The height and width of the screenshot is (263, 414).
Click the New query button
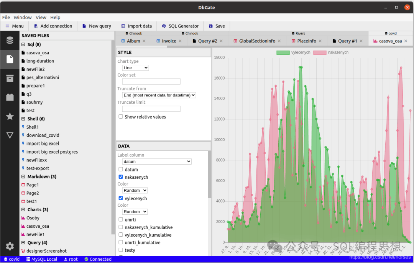coord(97,26)
